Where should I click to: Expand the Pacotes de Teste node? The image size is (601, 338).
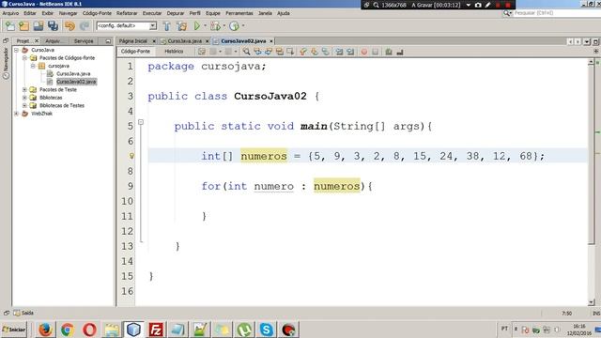(x=24, y=90)
